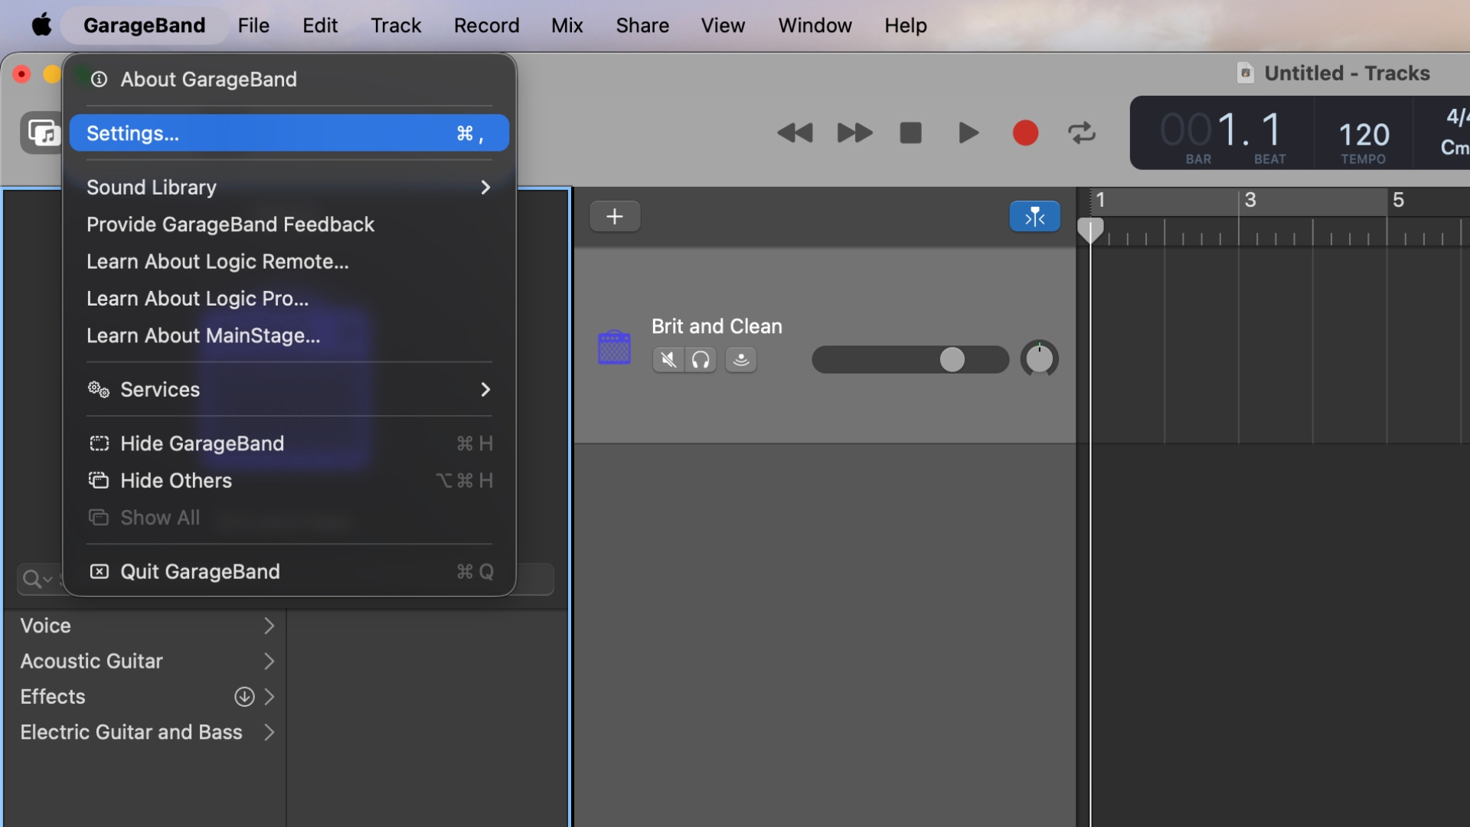The height and width of the screenshot is (827, 1470).
Task: Click bar 3 in the timeline ruler
Action: pos(1250,201)
